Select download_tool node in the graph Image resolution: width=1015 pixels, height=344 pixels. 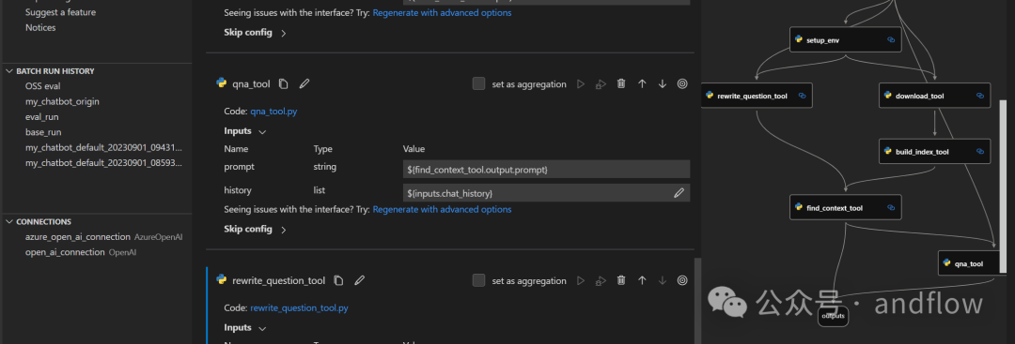coord(935,96)
